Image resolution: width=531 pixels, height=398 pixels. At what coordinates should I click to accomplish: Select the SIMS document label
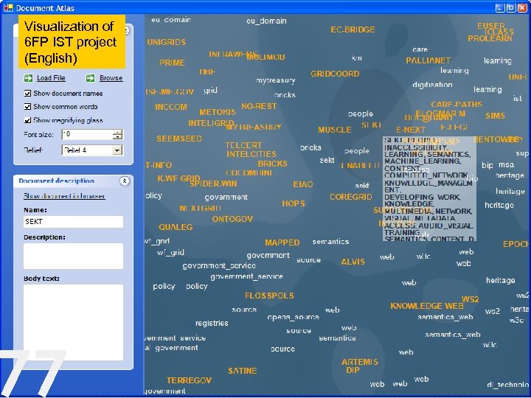click(495, 116)
